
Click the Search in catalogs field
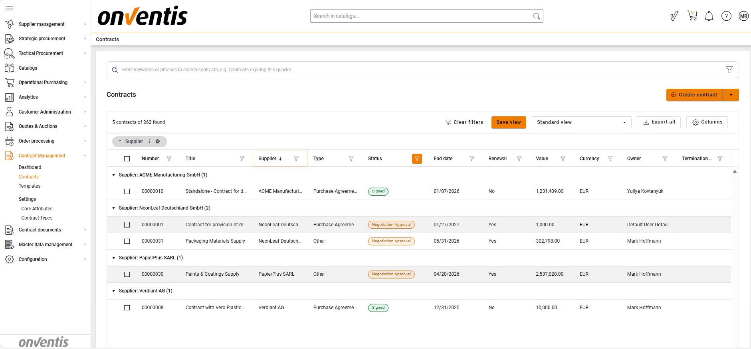click(422, 16)
